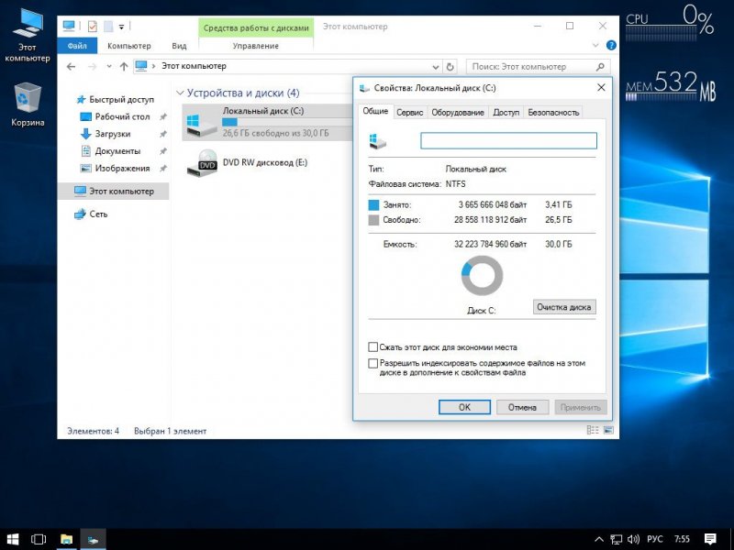Click 'Выбран 1 элемент' status bar text

coord(170,431)
